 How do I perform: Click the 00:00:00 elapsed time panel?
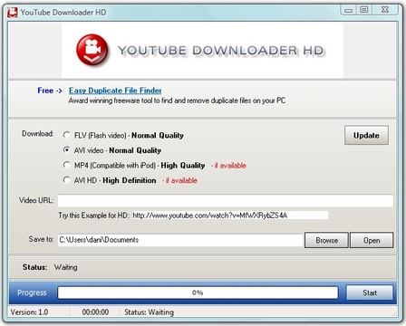pos(95,312)
